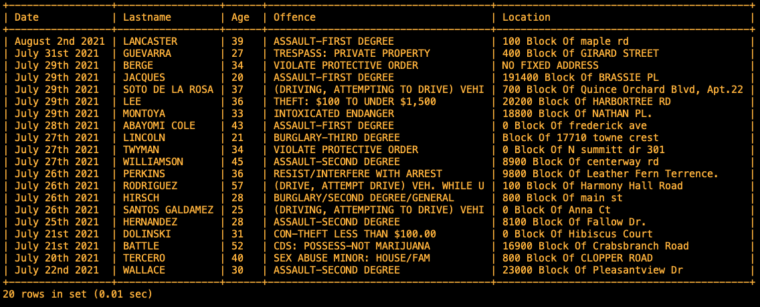Select the ABAYOMI COLE lastname cell
Viewport: 760px width, 307px height.
point(159,126)
